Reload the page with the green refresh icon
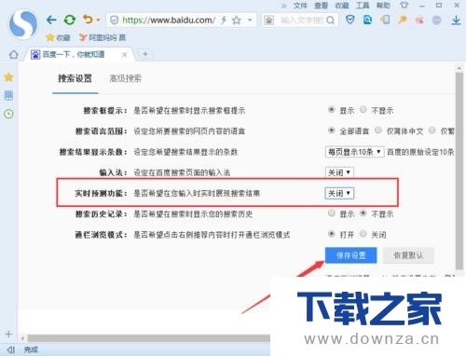Screen dimensions: 466x356 click(70, 21)
